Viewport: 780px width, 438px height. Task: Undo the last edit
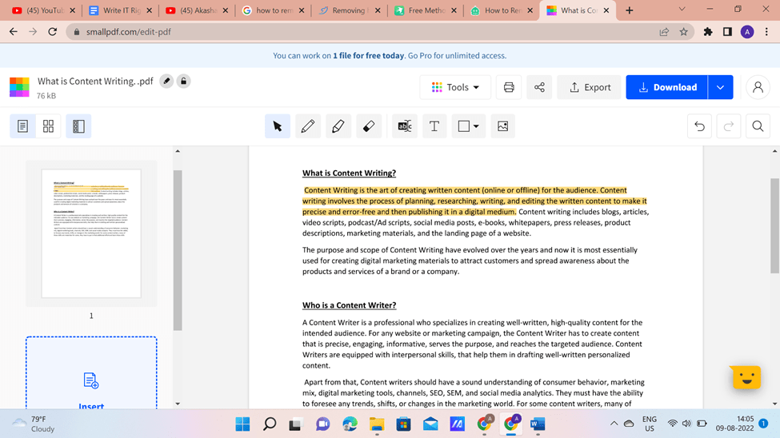pos(699,126)
